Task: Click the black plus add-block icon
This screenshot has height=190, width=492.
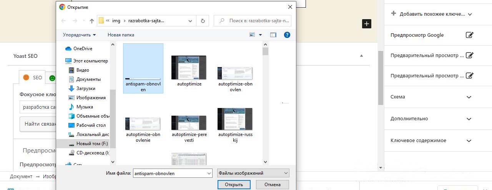Action: tap(367, 24)
